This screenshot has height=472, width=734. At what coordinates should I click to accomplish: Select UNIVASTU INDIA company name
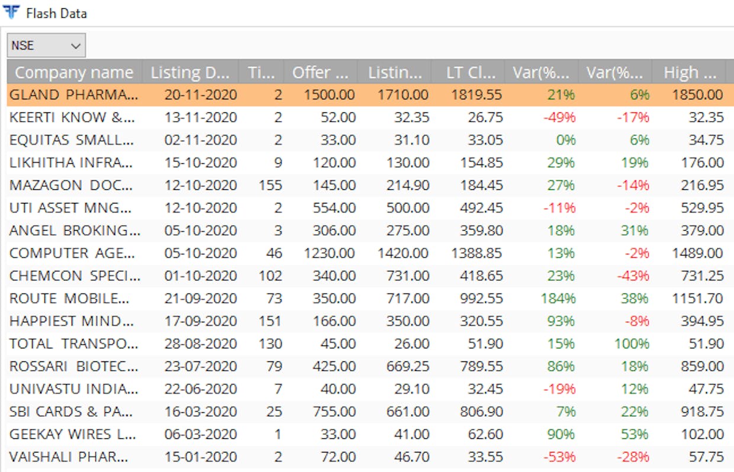(73, 389)
